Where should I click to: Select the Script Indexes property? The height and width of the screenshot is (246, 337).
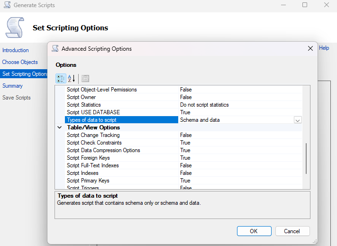coord(121,173)
